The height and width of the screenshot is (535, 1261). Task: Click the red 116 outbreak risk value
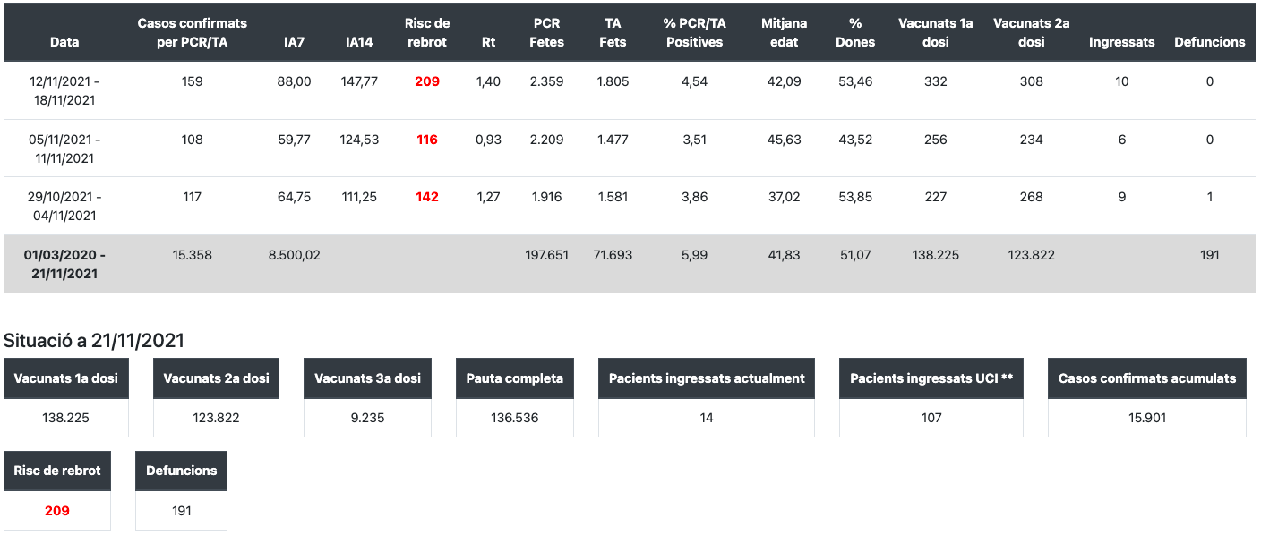(x=427, y=140)
